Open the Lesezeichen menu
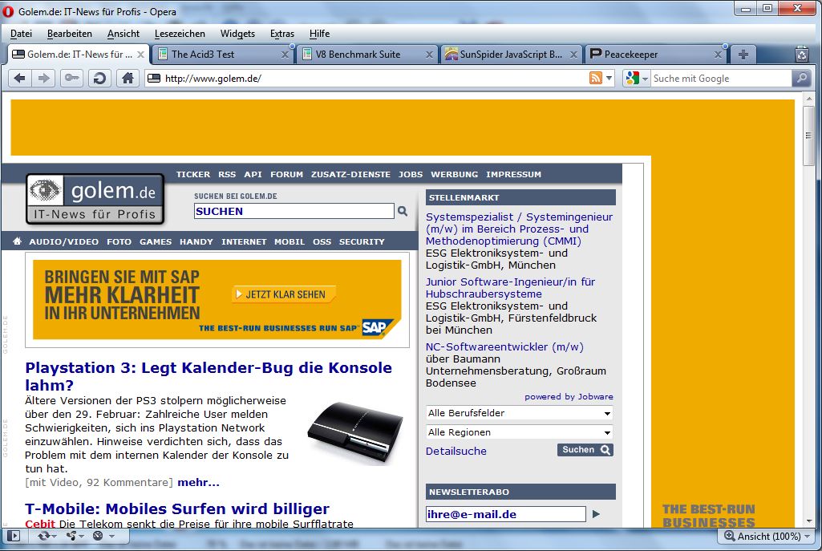Viewport: 822px width, 551px height. [x=180, y=34]
